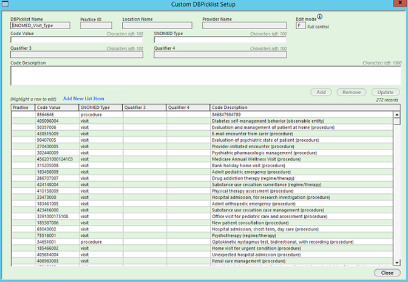The height and width of the screenshot is (282, 408).
Task: Click the Add button
Action: point(321,92)
